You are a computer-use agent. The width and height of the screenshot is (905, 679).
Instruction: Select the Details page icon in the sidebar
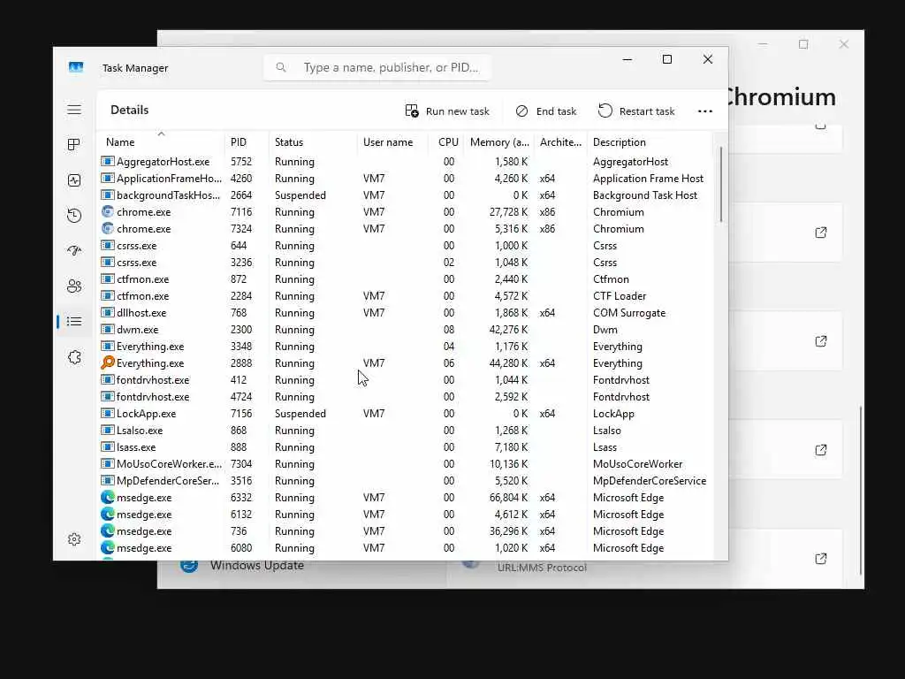(74, 322)
